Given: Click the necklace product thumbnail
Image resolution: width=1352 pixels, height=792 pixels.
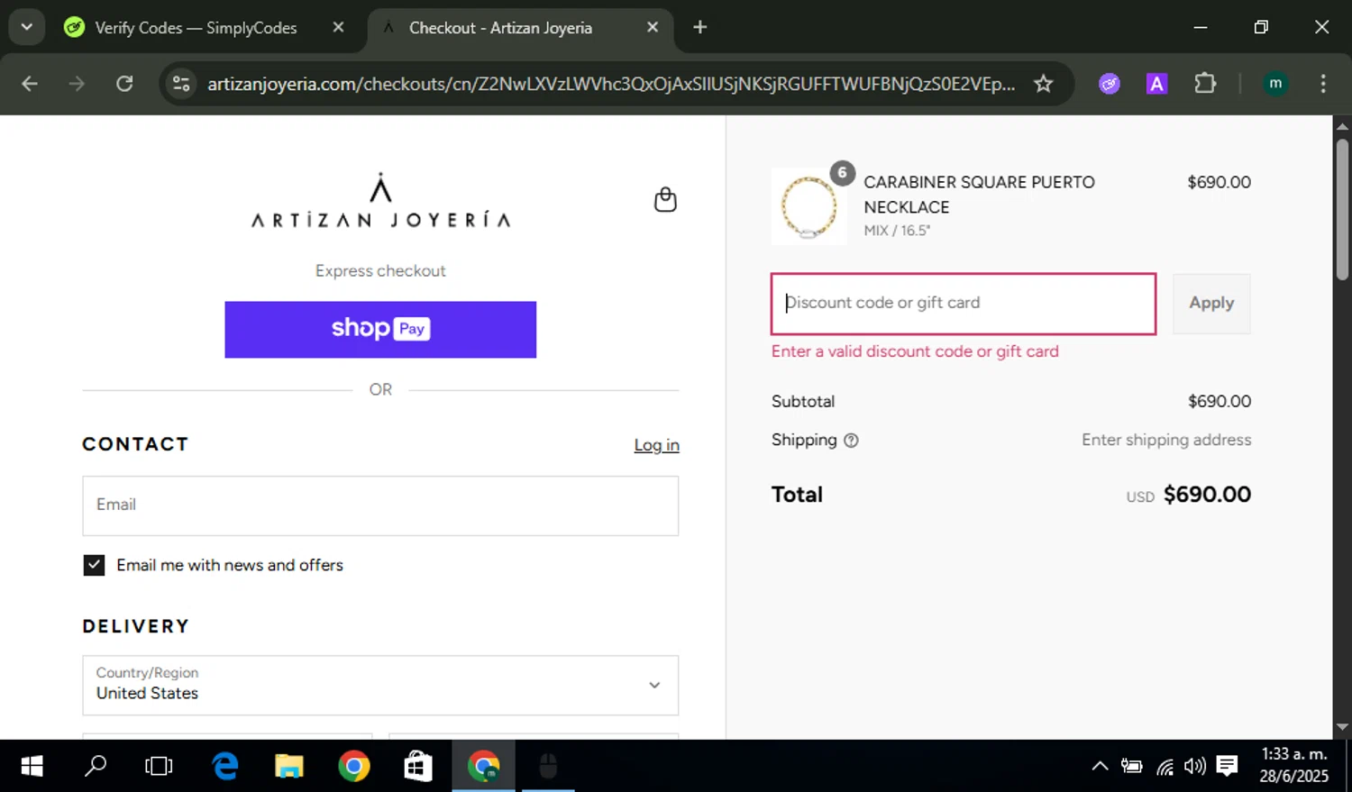Looking at the screenshot, I should click(808, 207).
